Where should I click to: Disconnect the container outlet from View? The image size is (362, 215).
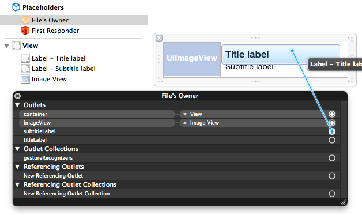(185, 114)
